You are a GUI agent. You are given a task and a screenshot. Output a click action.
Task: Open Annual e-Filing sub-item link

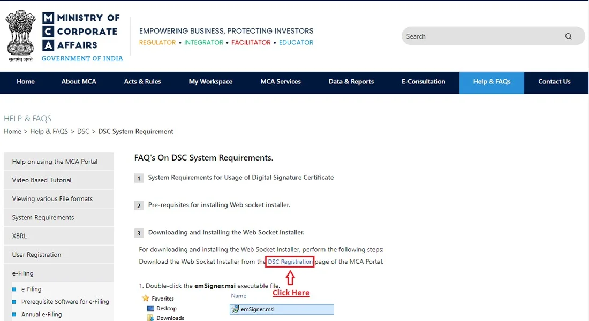(x=41, y=314)
